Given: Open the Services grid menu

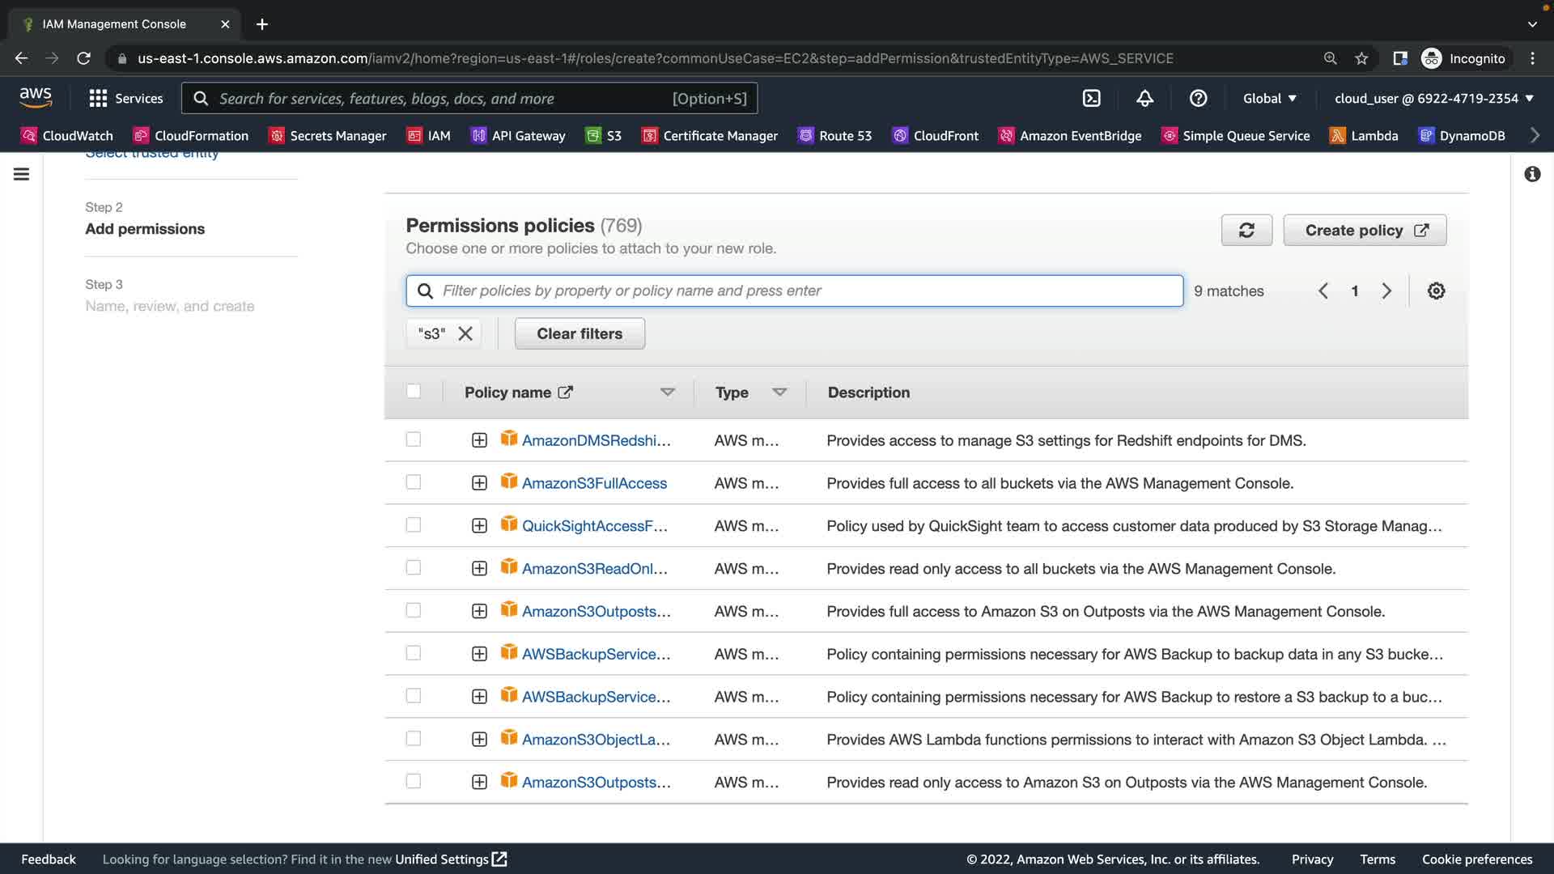Looking at the screenshot, I should point(125,98).
